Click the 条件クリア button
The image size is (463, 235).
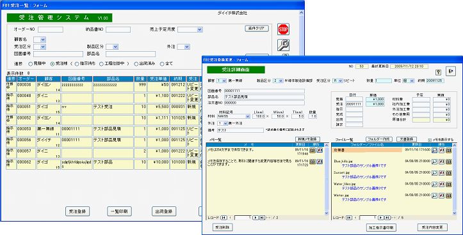point(257,29)
